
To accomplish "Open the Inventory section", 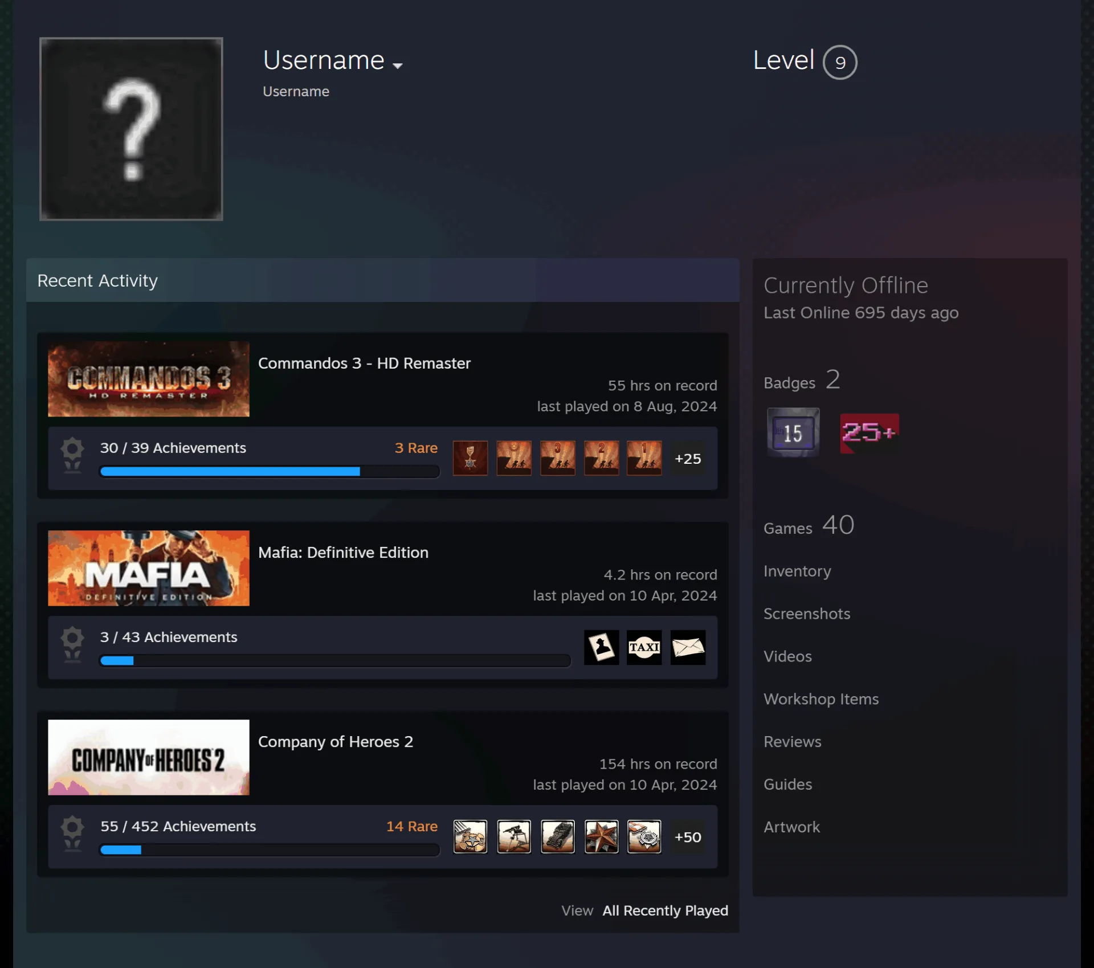I will (797, 571).
